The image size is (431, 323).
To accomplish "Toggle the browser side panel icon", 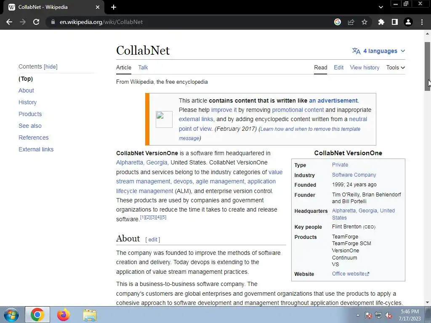I will click(x=395, y=22).
